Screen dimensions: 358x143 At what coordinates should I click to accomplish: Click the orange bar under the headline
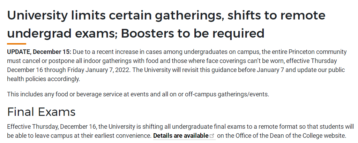pos(17,44)
